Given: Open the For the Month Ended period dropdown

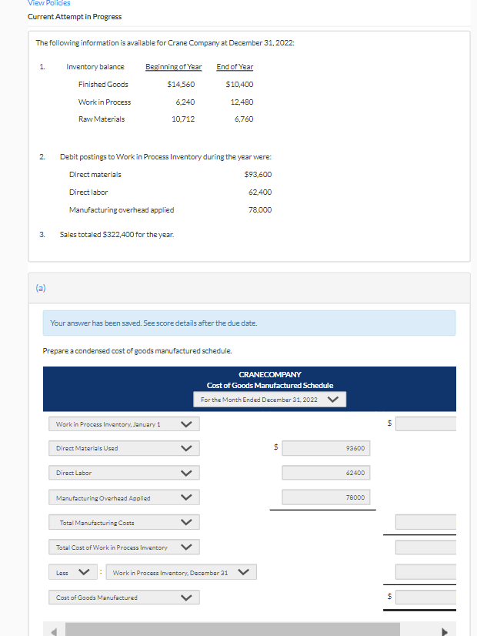Looking at the screenshot, I should click(269, 400).
